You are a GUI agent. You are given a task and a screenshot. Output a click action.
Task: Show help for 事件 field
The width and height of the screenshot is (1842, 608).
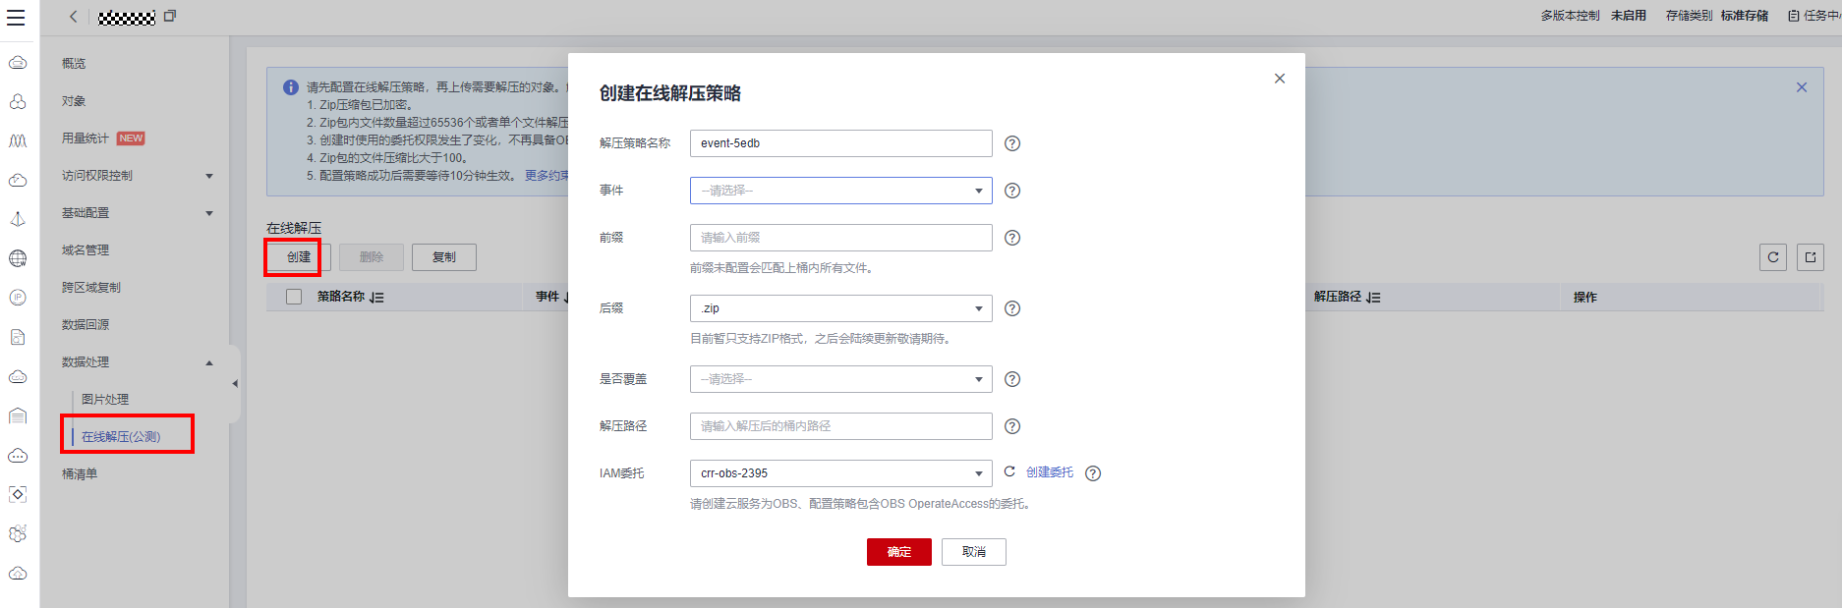[x=1012, y=191]
